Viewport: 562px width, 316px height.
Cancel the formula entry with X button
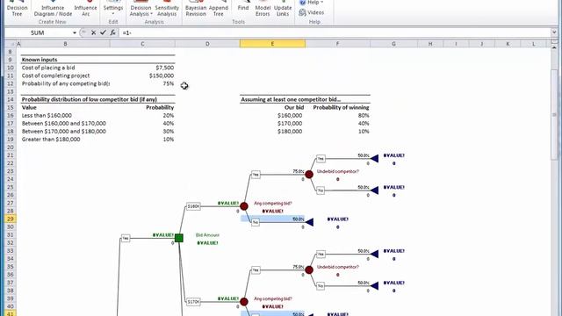(x=93, y=32)
